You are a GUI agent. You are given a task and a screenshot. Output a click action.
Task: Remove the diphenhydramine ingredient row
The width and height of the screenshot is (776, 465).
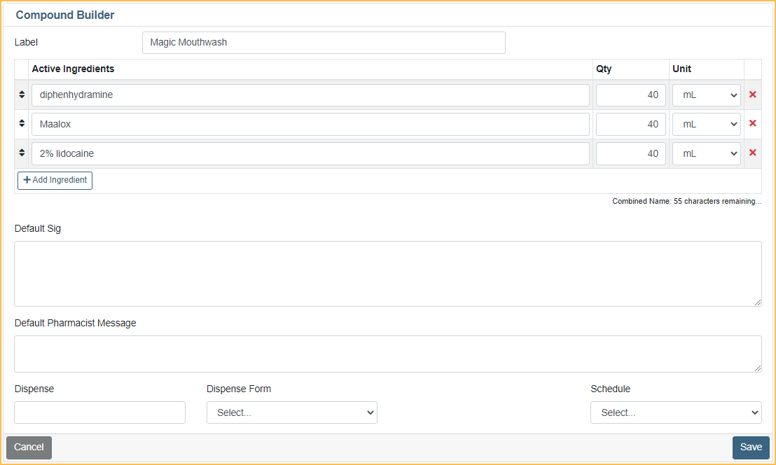click(753, 95)
